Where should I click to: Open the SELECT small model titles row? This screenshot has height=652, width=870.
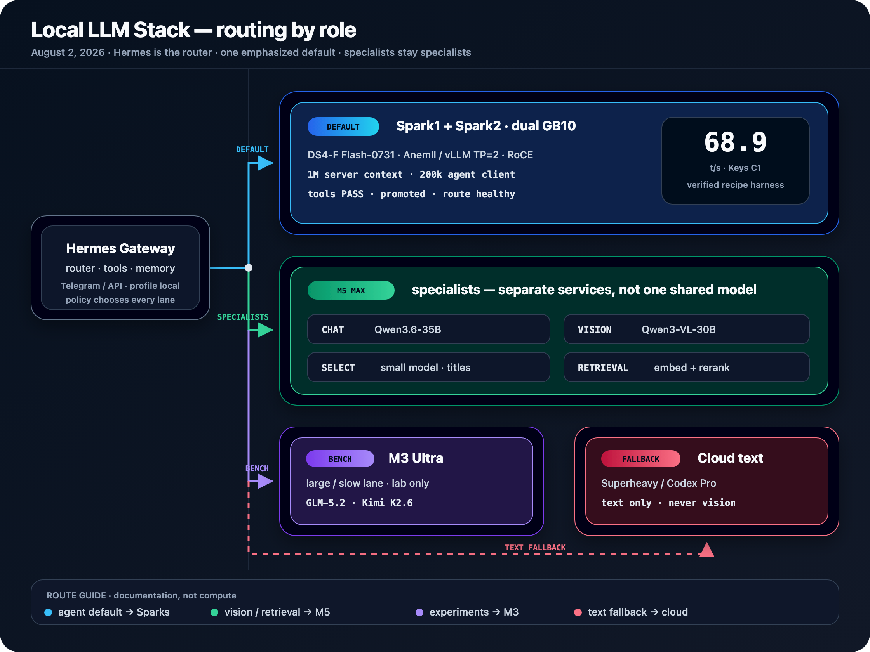(429, 368)
